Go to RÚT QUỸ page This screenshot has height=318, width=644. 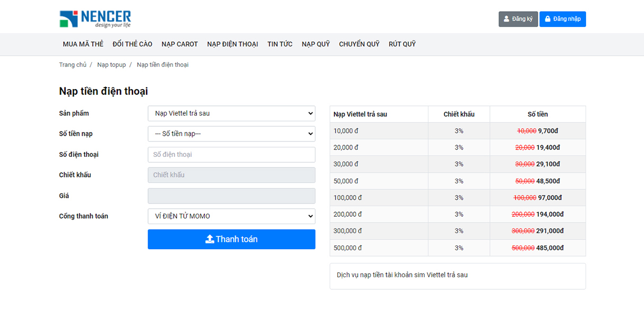(x=402, y=45)
